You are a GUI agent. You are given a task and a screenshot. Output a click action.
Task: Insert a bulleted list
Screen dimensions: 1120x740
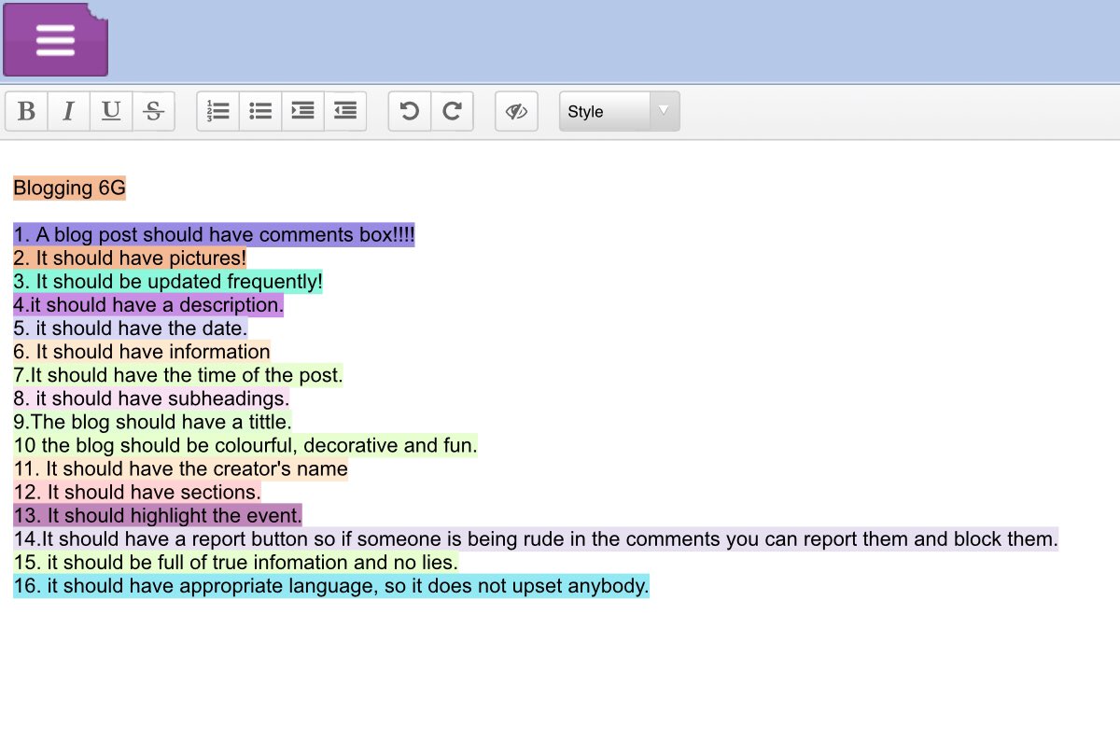(x=260, y=111)
